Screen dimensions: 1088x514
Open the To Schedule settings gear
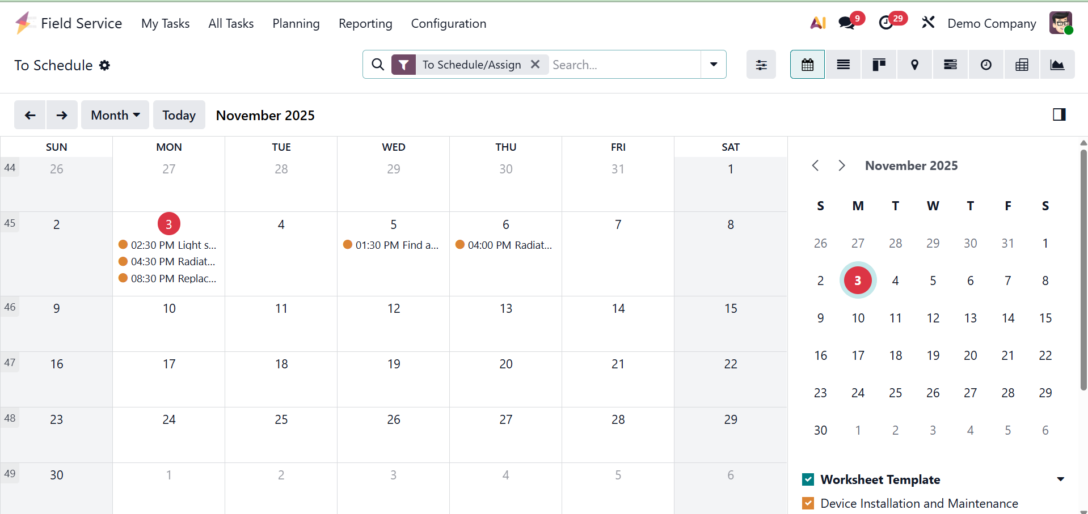[x=104, y=65]
